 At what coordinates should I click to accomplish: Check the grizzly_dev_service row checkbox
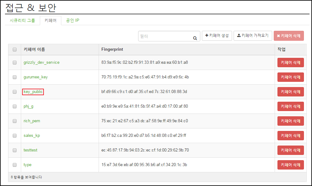(15, 63)
